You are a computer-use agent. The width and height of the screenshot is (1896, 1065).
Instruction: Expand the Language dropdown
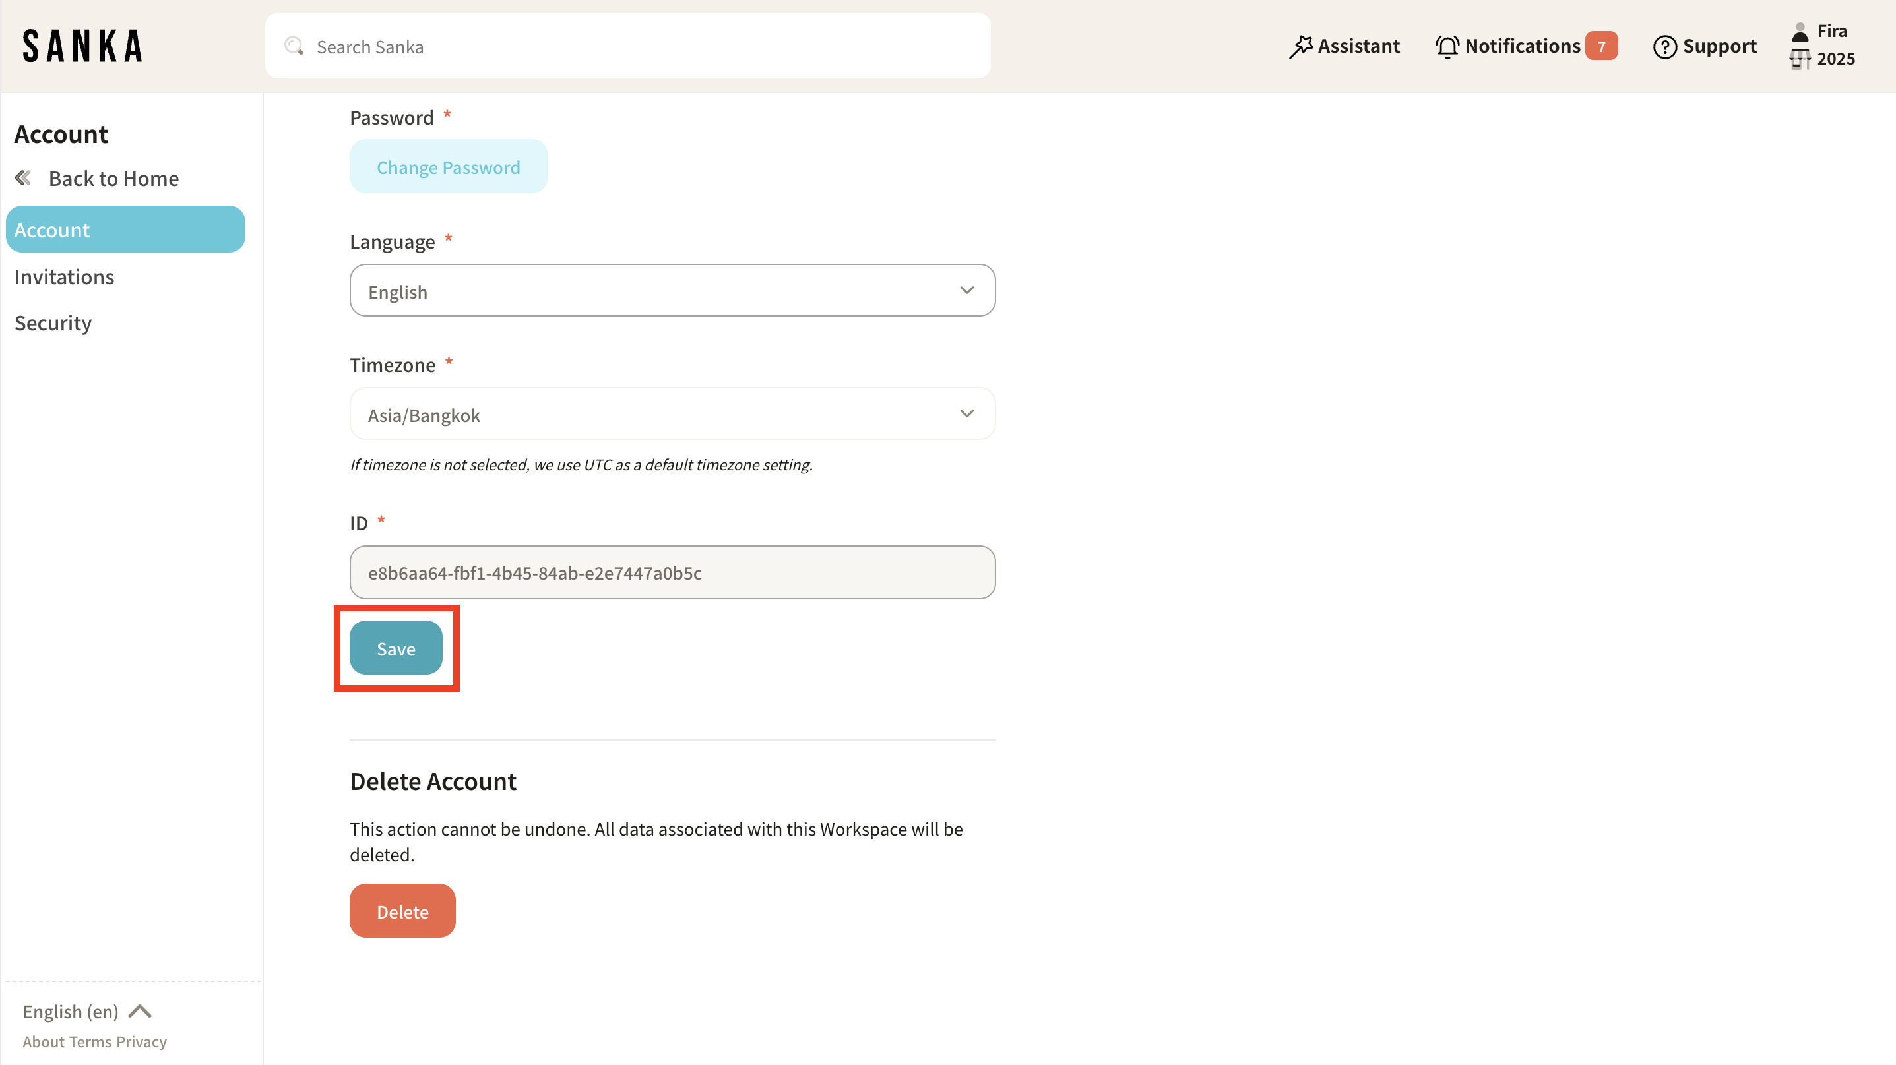tap(672, 291)
